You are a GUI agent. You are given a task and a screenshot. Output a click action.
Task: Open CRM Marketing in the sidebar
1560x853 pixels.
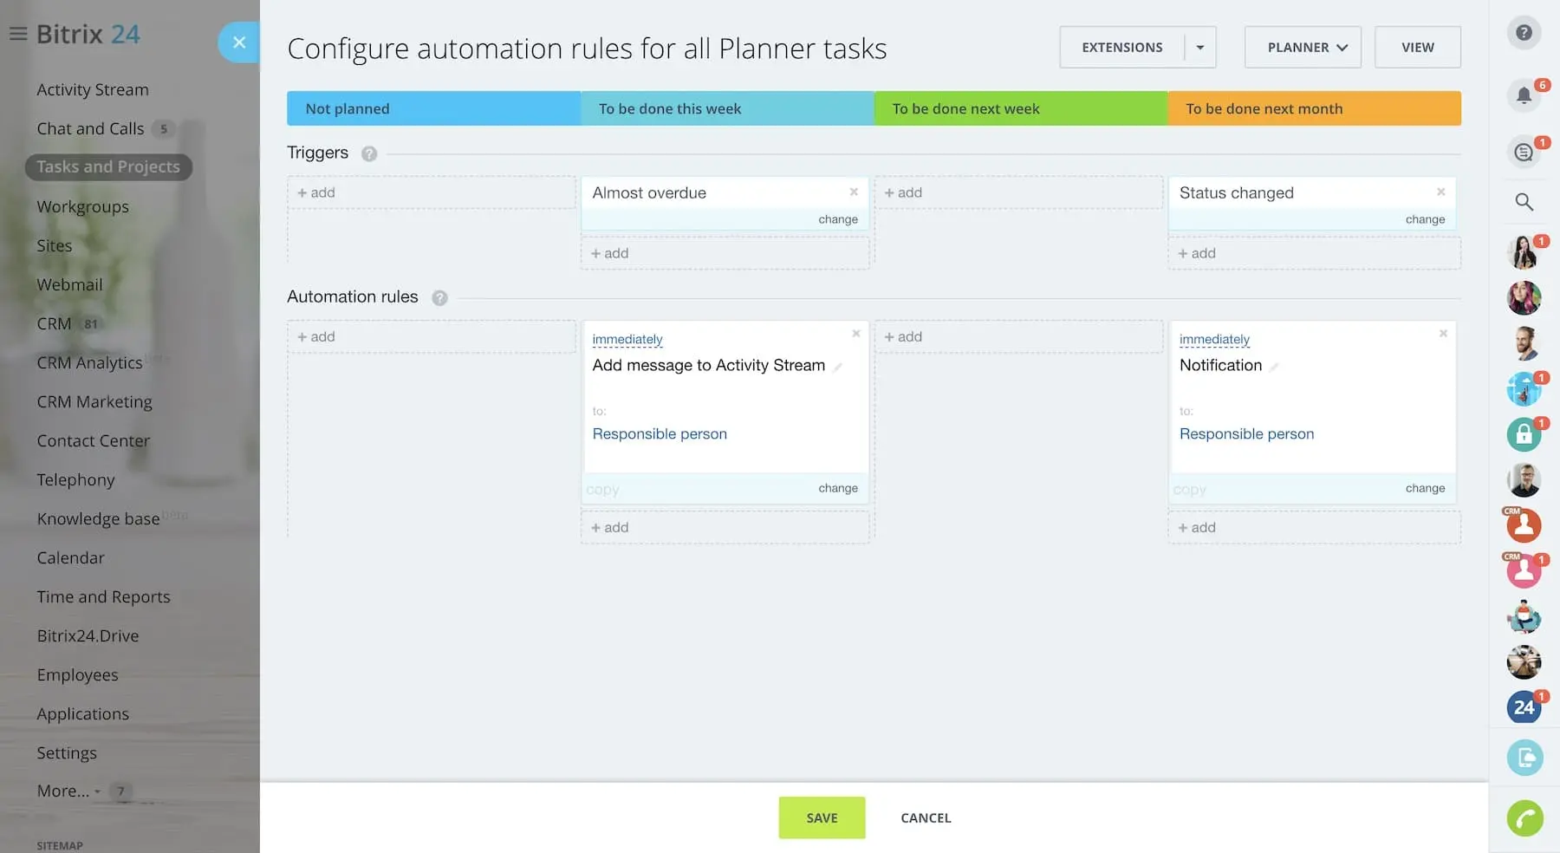click(94, 401)
